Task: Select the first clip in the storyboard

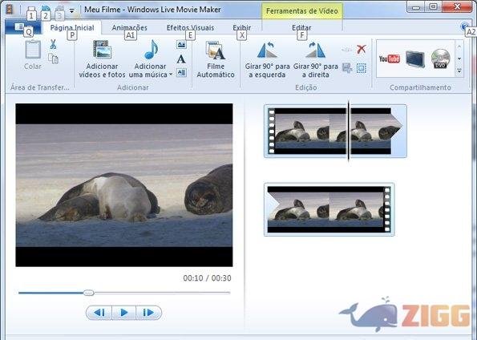Action: (x=335, y=131)
